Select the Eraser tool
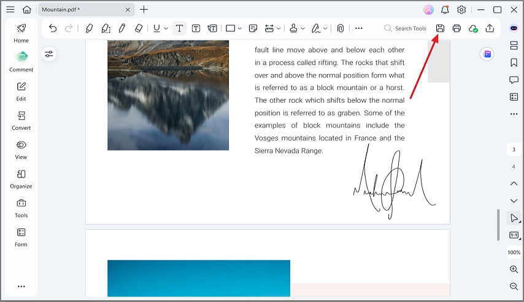The image size is (524, 302). tap(139, 28)
